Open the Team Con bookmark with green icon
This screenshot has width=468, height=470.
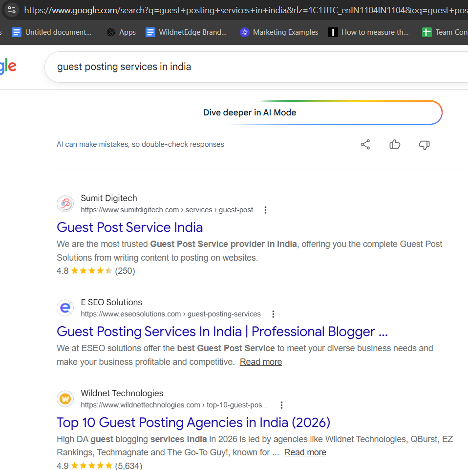(445, 32)
